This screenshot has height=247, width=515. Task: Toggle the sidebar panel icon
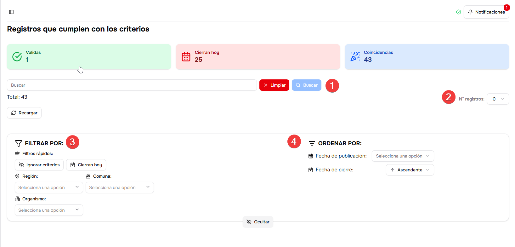click(11, 12)
